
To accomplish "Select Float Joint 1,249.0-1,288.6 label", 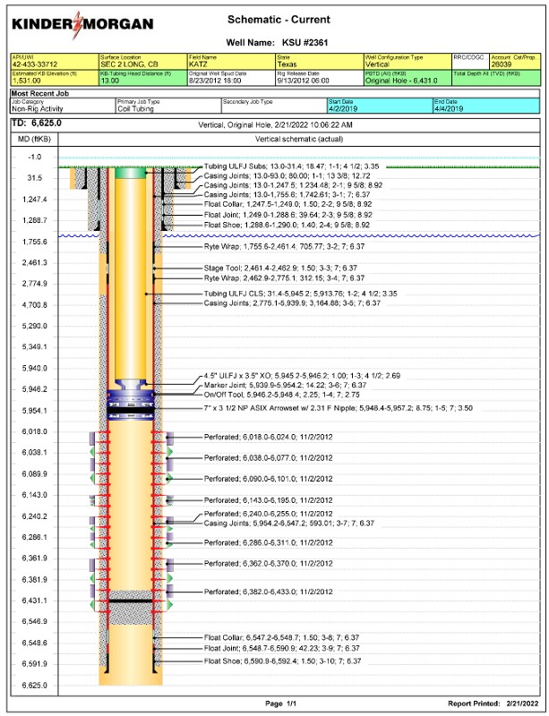I will click(288, 215).
